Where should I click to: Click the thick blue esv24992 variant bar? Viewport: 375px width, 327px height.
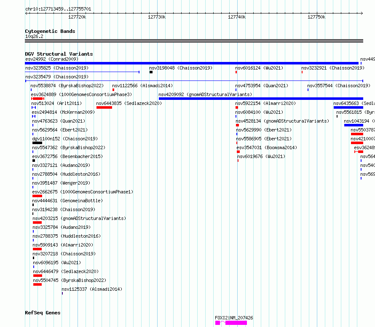click(192, 63)
